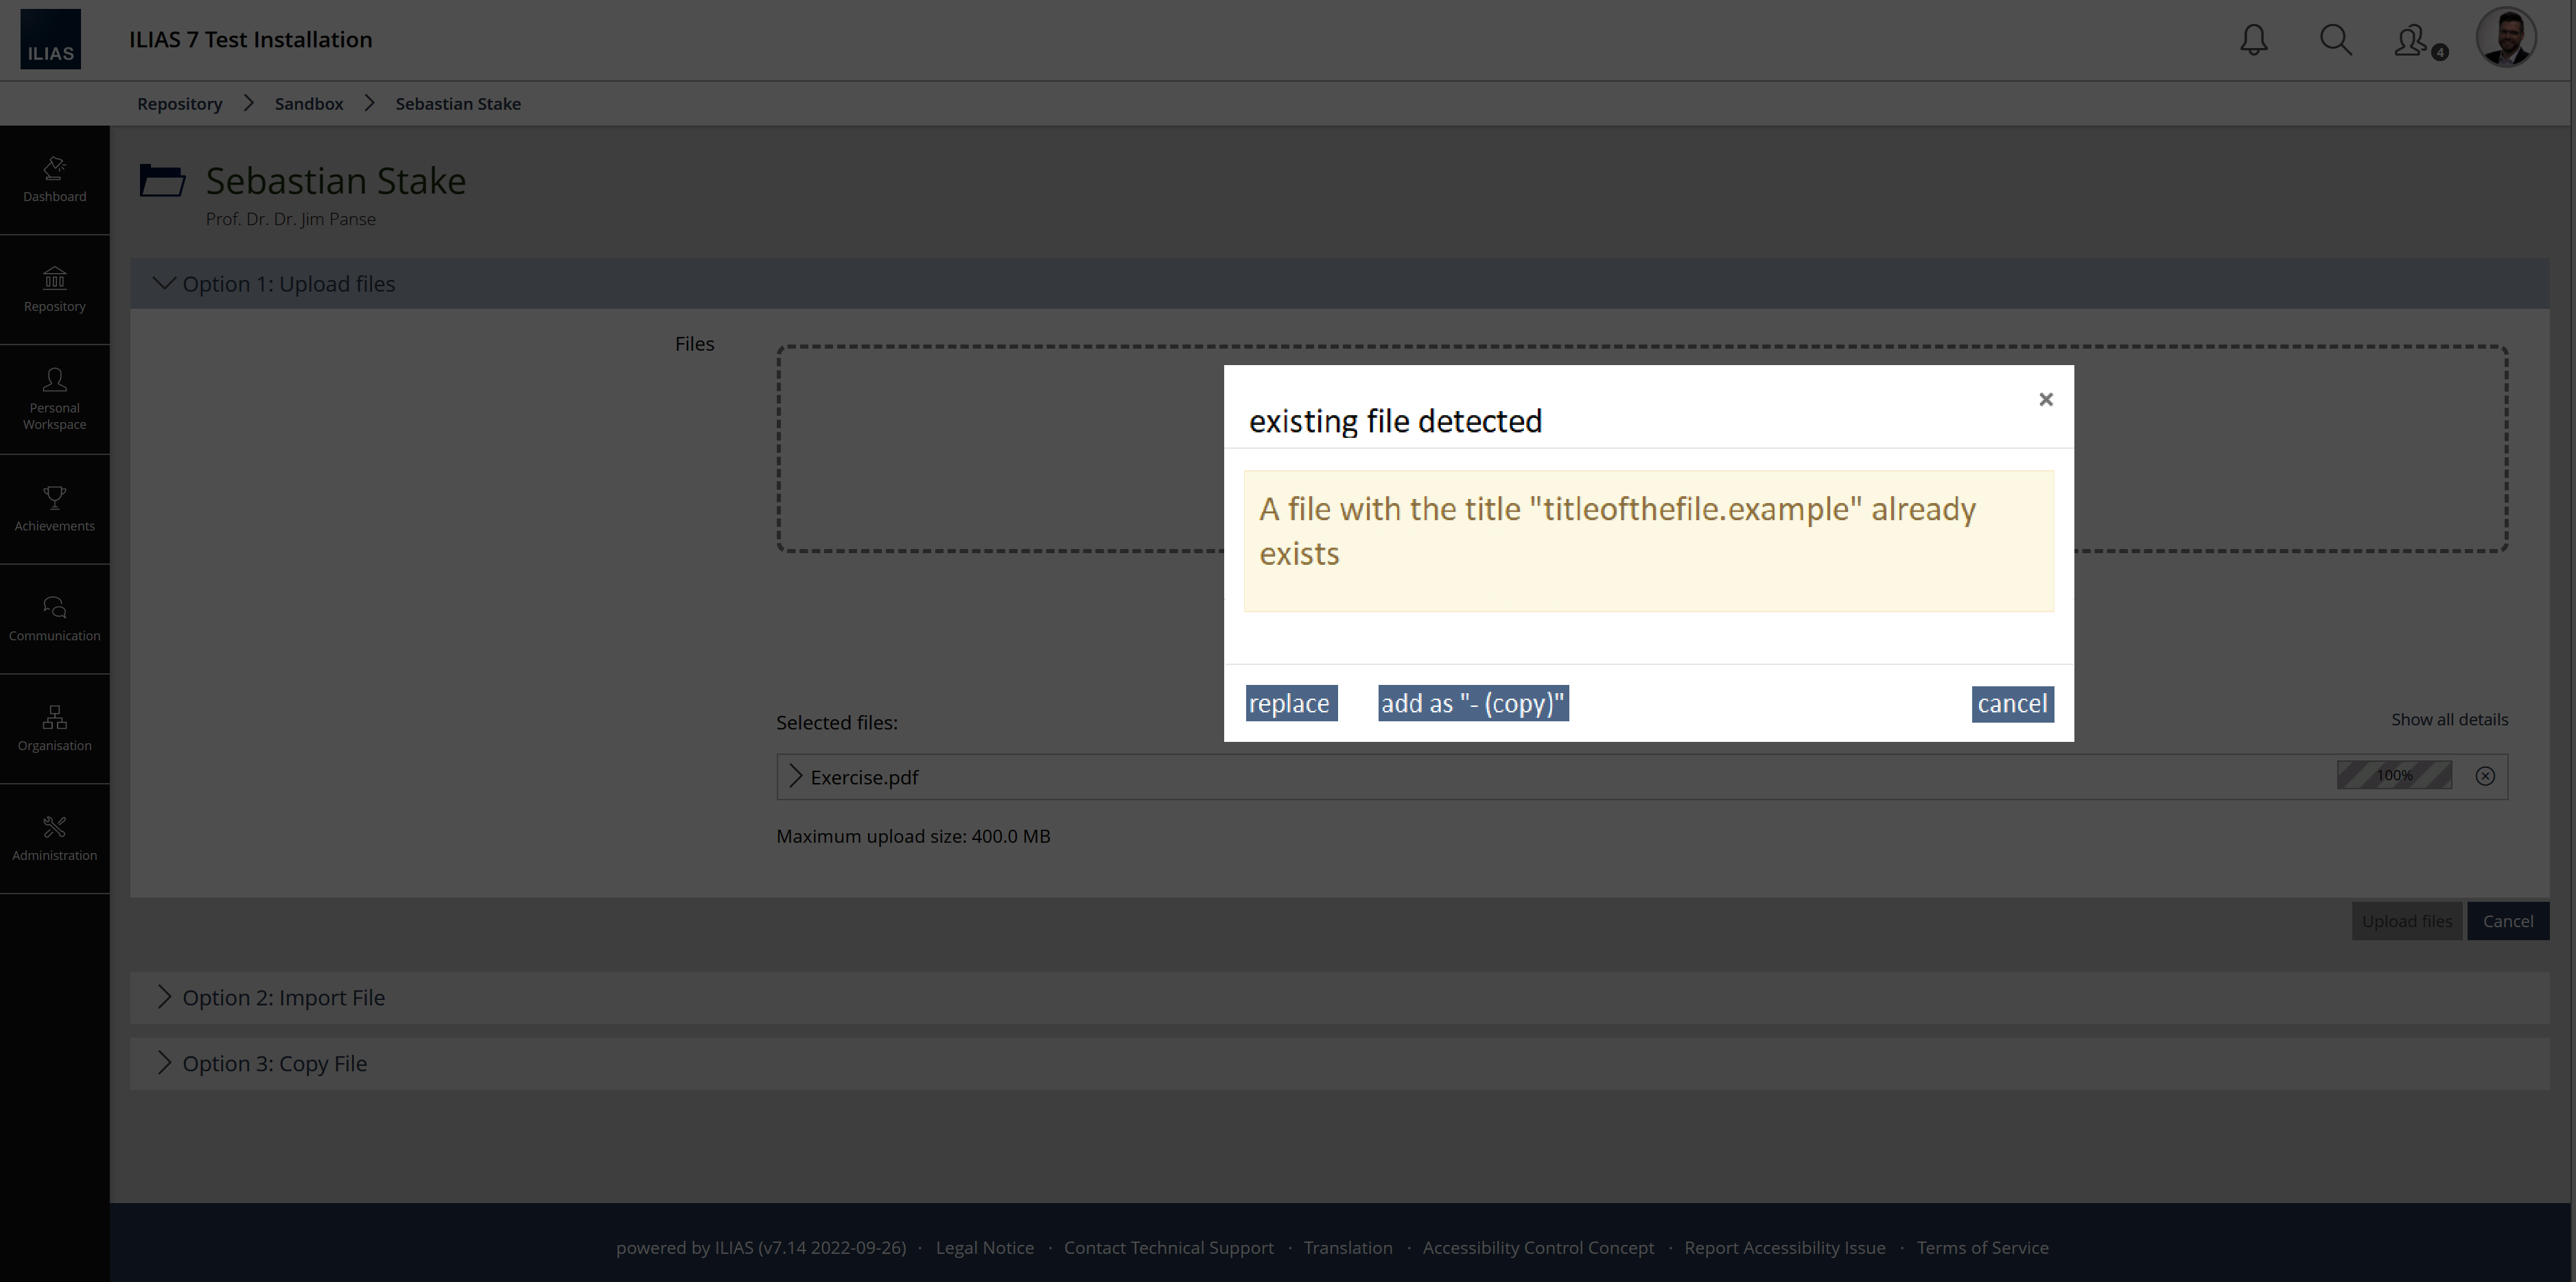This screenshot has width=2576, height=1282.
Task: Open Communication sidebar item
Action: (55, 619)
